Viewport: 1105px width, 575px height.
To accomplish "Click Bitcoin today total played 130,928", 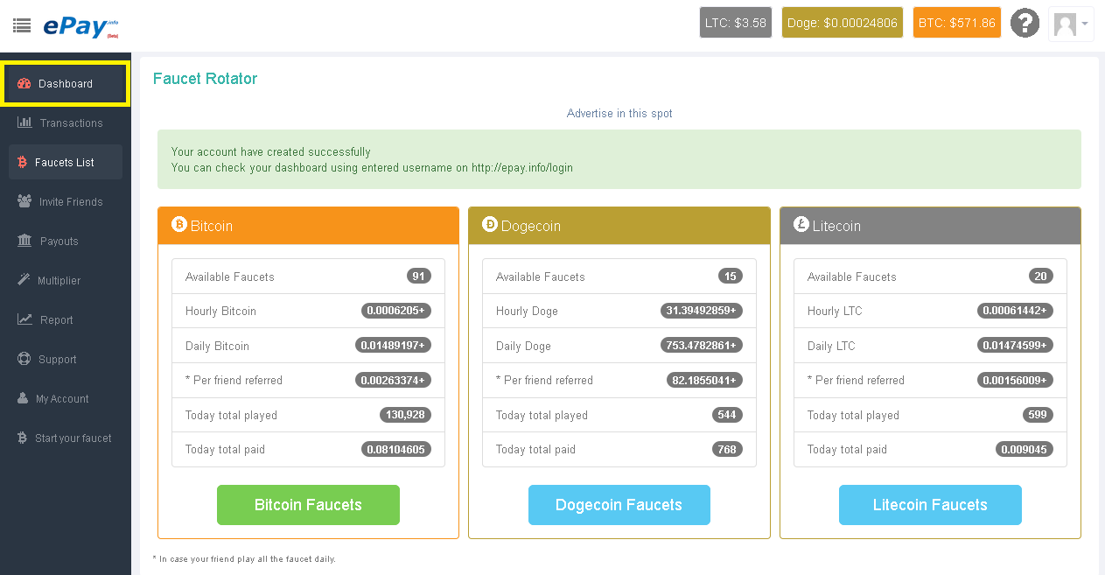I will pos(406,415).
